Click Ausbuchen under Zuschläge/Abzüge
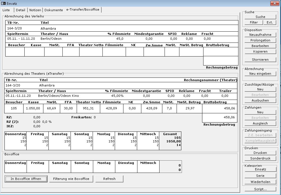This screenshot has height=195, width=281. point(260,100)
